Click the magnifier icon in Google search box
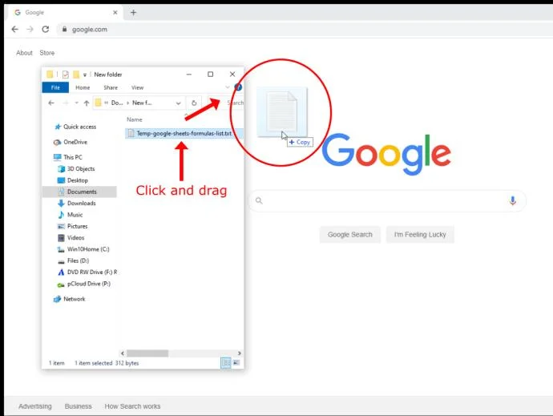 click(x=259, y=200)
